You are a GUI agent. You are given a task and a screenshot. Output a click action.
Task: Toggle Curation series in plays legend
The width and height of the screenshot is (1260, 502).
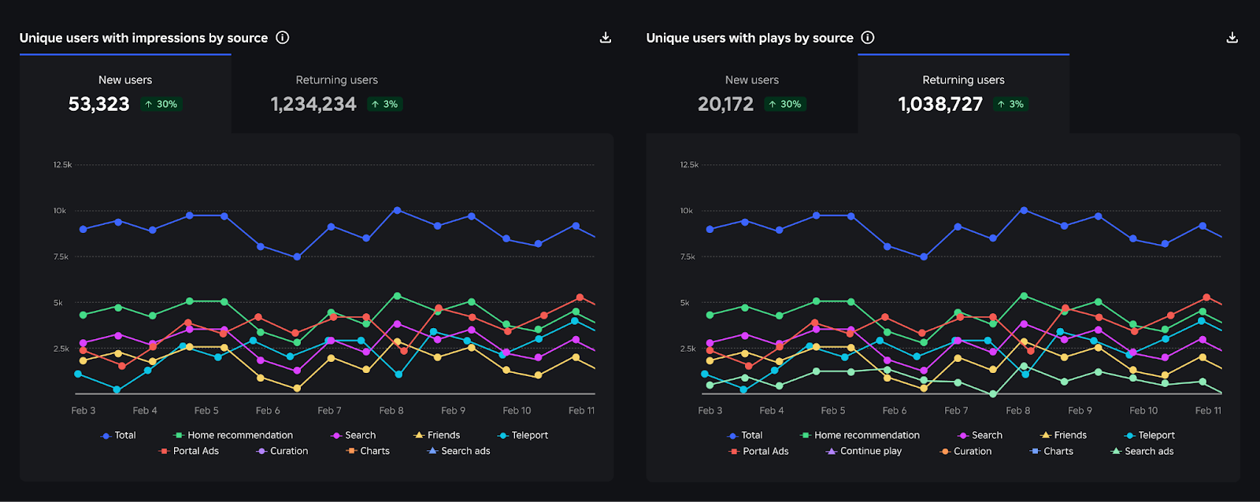pyautogui.click(x=965, y=451)
